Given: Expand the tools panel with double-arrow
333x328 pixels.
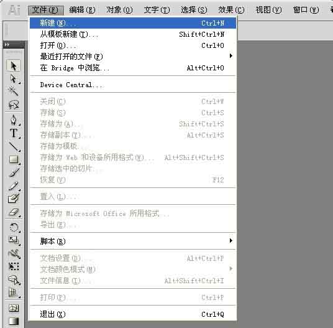Looking at the screenshot, I should (x=7, y=44).
